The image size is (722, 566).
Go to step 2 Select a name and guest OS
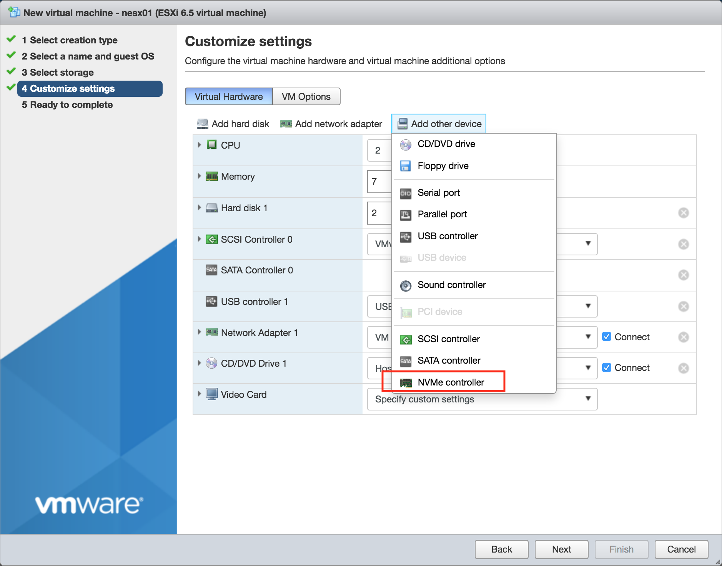point(88,56)
